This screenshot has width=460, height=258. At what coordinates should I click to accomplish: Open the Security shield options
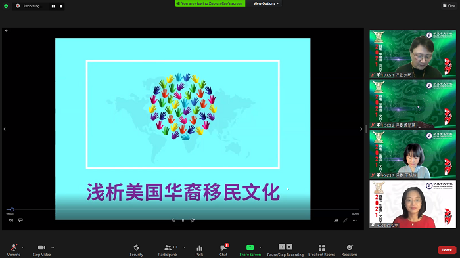coord(137,250)
